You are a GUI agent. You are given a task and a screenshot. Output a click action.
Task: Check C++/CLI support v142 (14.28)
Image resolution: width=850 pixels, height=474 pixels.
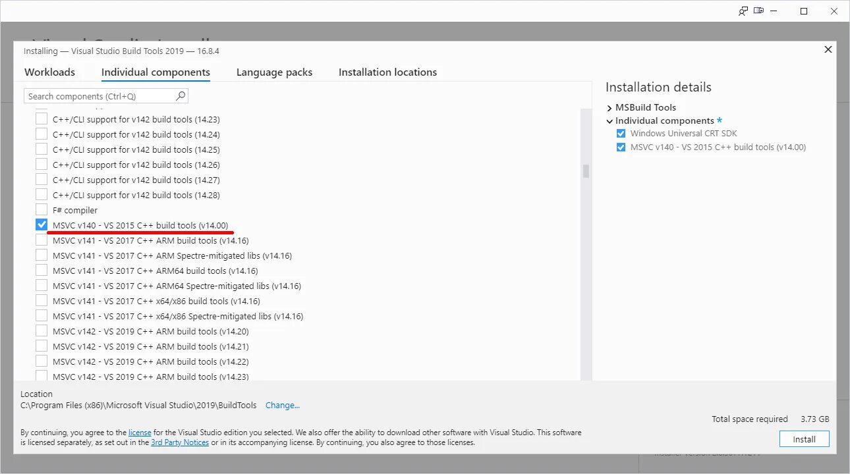coord(42,195)
